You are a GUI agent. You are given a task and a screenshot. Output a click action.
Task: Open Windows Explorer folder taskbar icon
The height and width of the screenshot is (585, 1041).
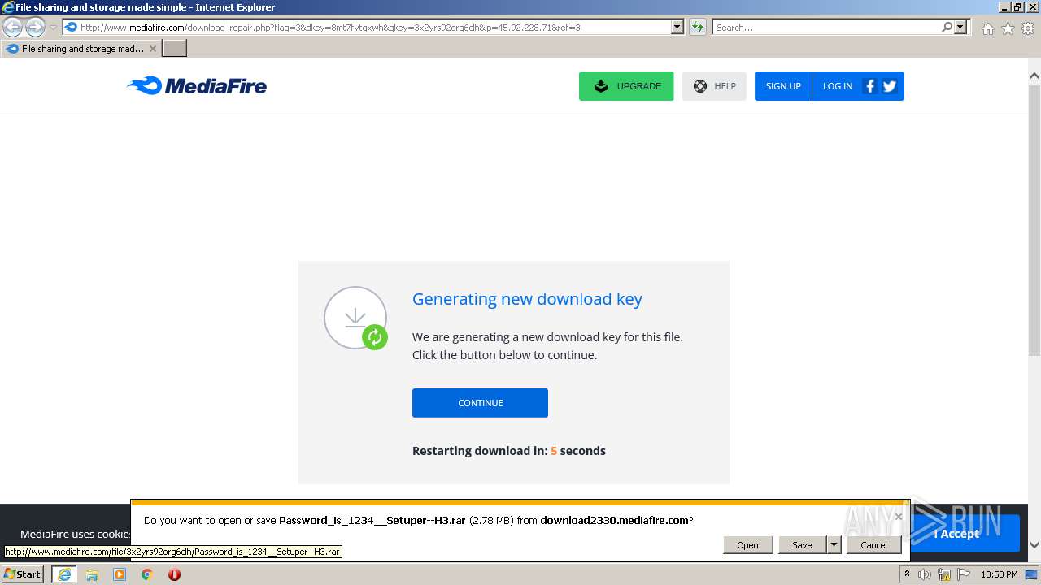[x=92, y=574]
